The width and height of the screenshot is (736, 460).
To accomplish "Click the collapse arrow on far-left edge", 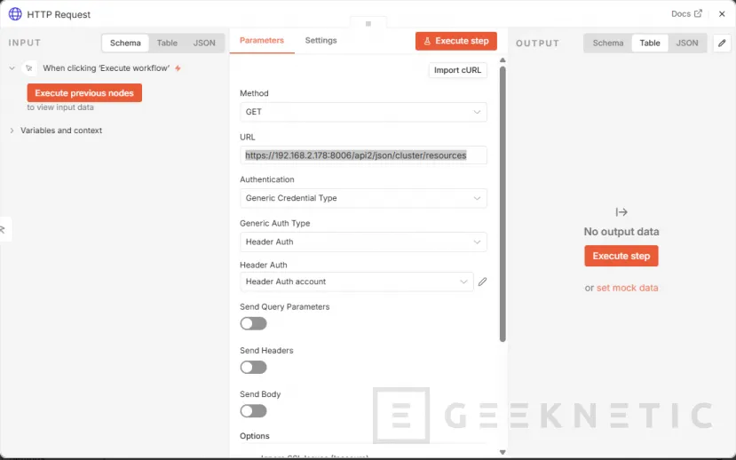I will pos(4,229).
